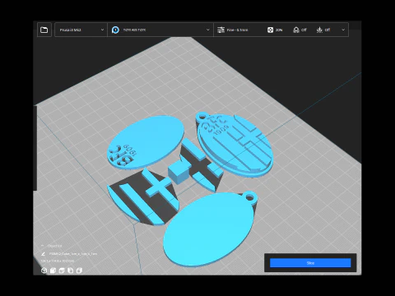Edit job name with pencil icon
The image size is (395, 296).
click(43, 254)
